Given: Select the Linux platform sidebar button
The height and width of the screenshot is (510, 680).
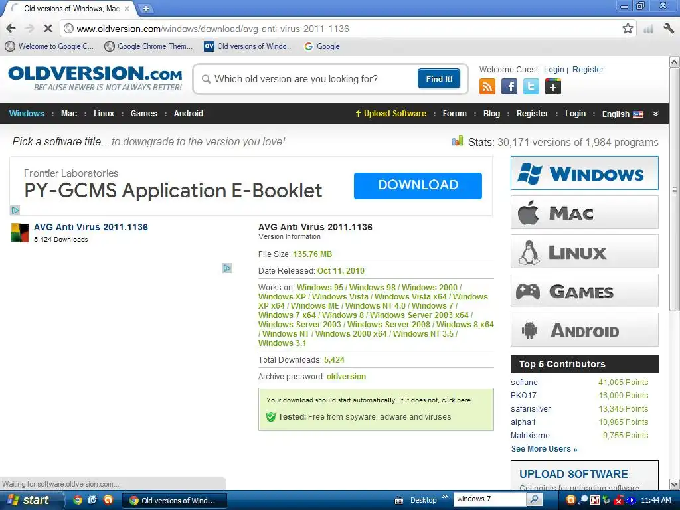Looking at the screenshot, I should pyautogui.click(x=584, y=252).
